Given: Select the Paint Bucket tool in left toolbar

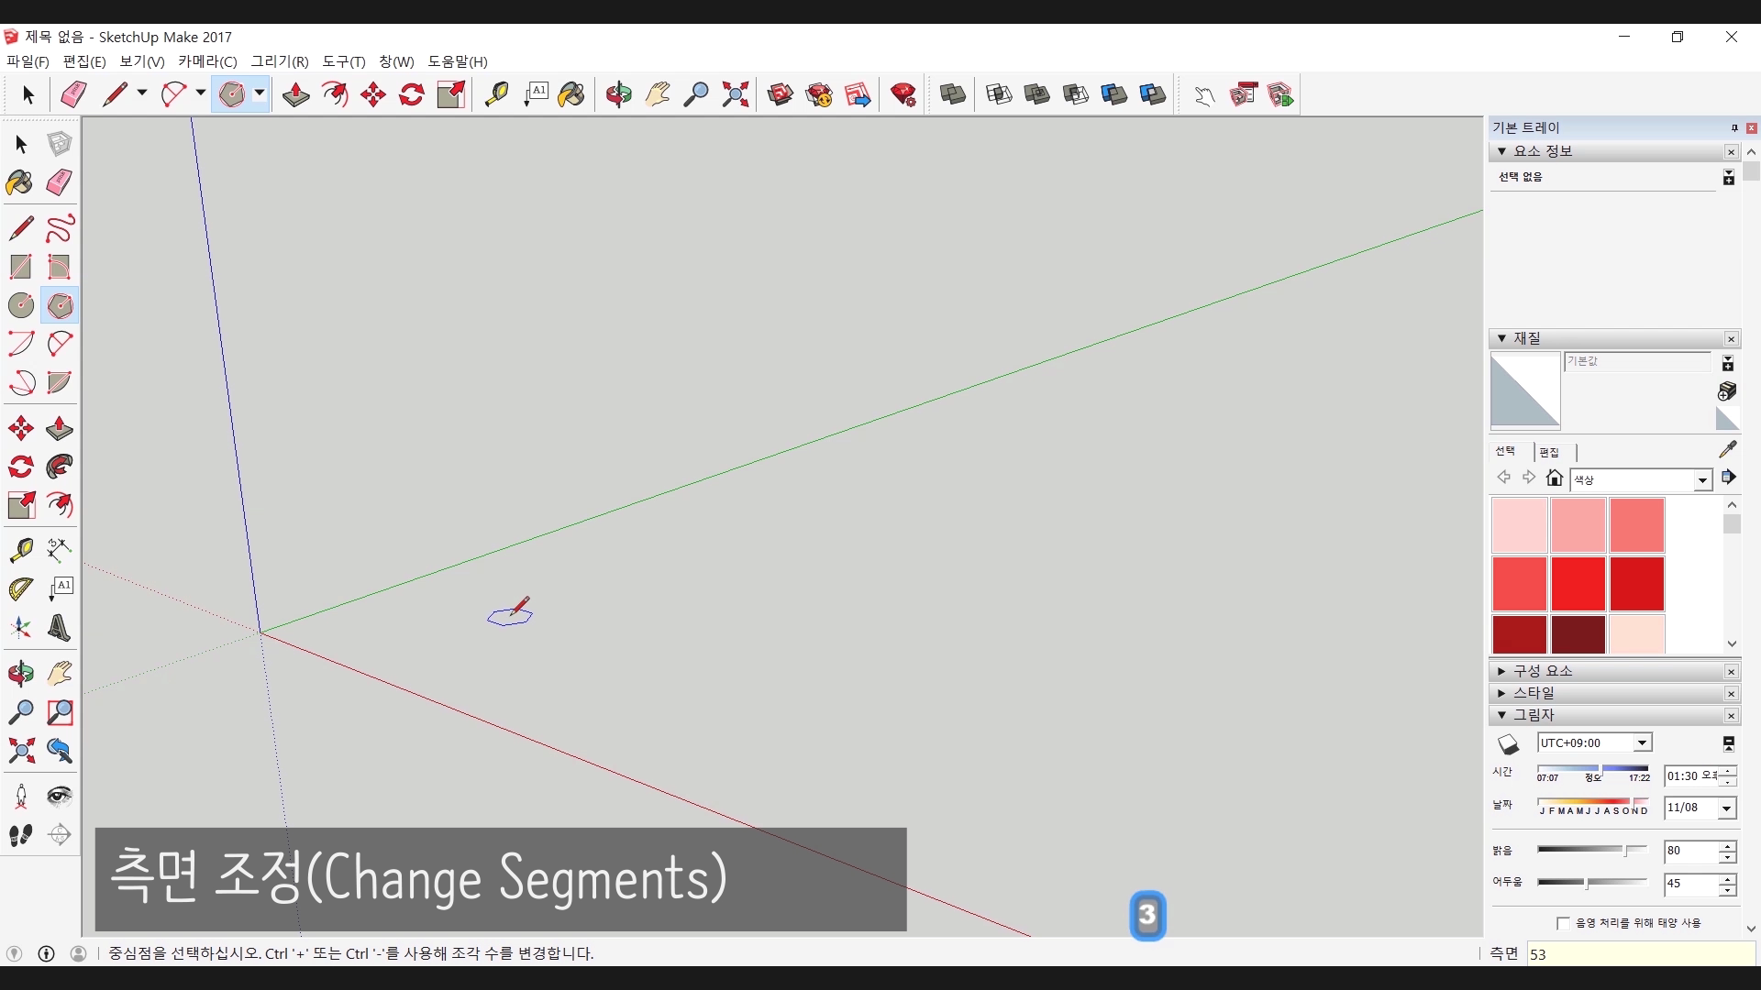Looking at the screenshot, I should [20, 182].
